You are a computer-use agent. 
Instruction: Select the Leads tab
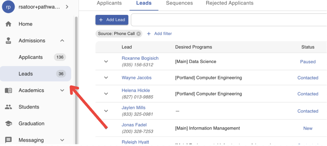[144, 3]
